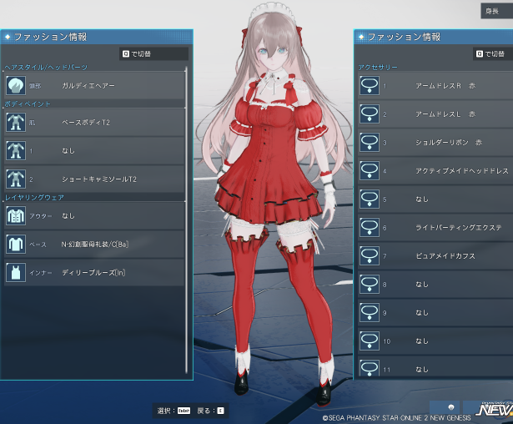Click the accessory 8 necklace icon

click(370, 284)
